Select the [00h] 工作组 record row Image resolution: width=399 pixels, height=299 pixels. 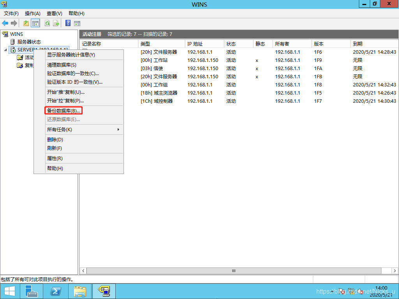tap(239, 84)
